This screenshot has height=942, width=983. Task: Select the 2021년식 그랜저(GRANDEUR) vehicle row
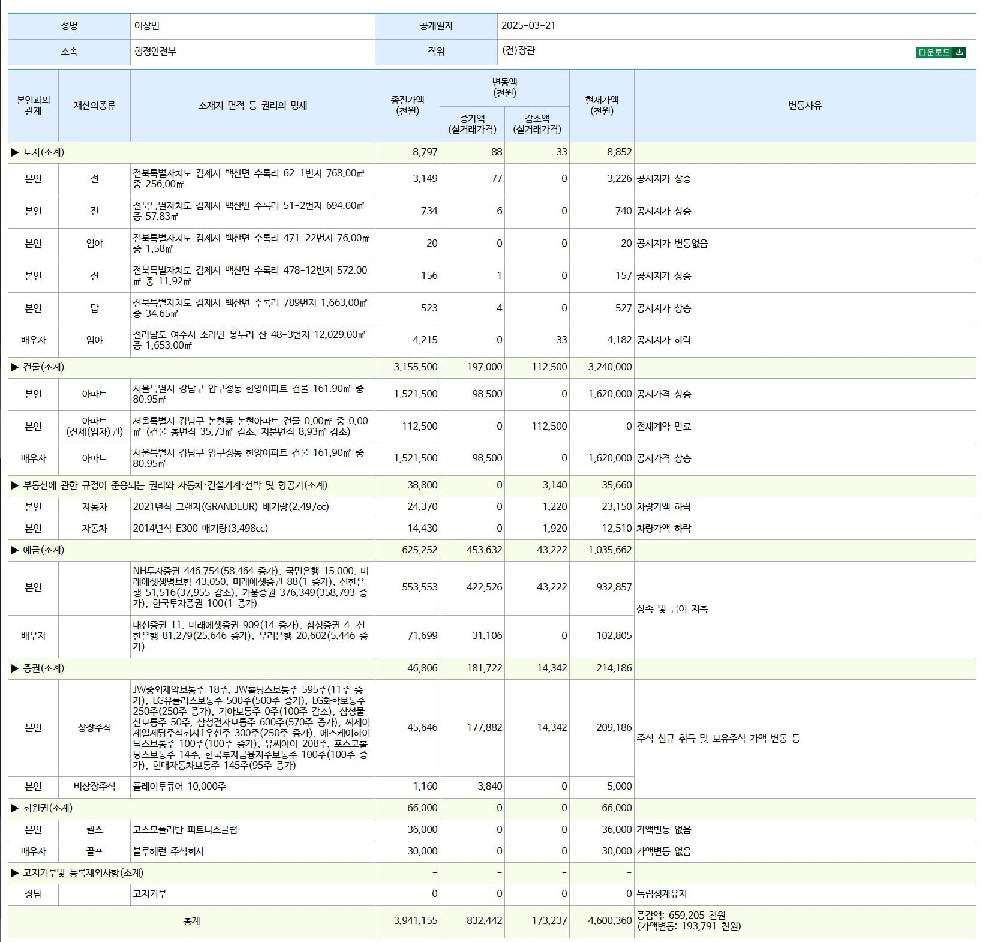[492, 507]
